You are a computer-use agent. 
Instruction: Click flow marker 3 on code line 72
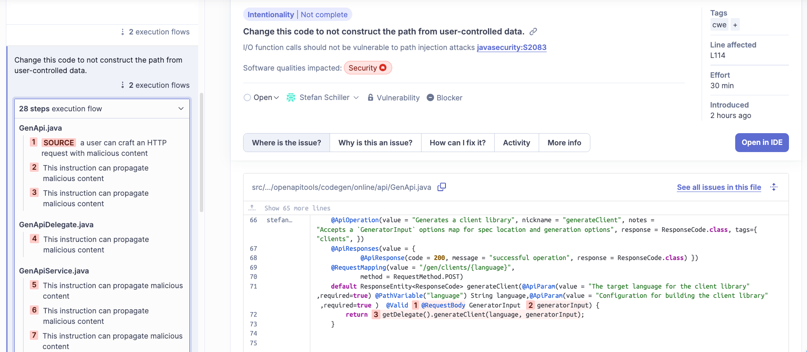(376, 315)
